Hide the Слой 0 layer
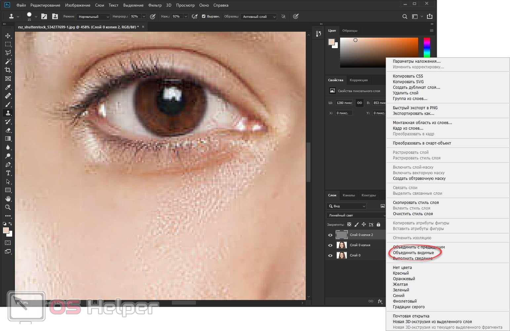This screenshot has width=510, height=331. pyautogui.click(x=330, y=255)
